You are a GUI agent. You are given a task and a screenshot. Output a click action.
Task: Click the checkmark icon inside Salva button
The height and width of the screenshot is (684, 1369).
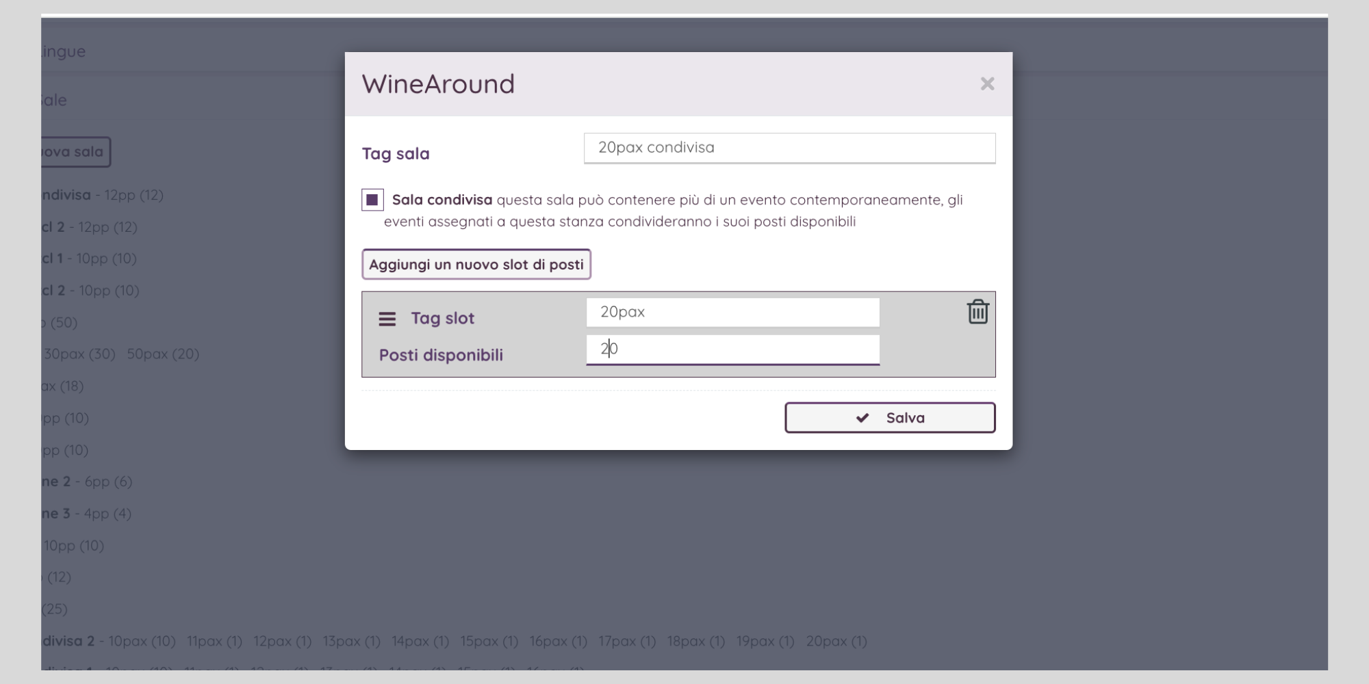tap(862, 418)
